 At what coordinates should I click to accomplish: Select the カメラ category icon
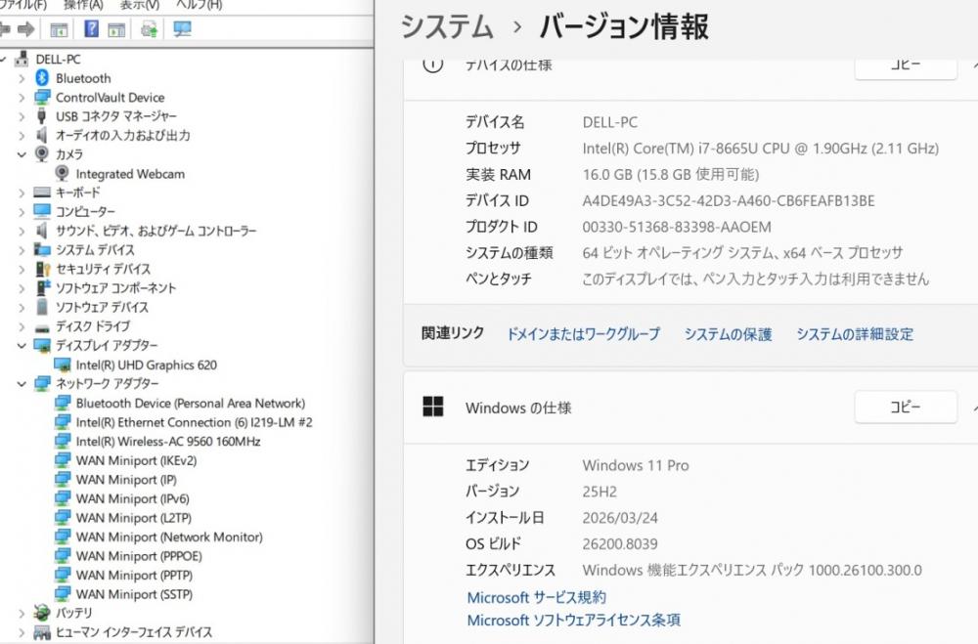(42, 153)
